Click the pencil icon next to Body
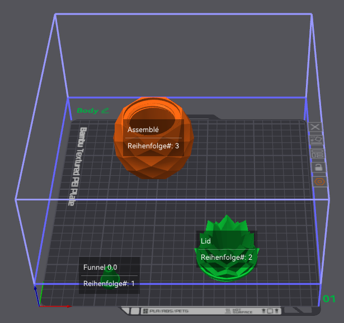 [105, 110]
